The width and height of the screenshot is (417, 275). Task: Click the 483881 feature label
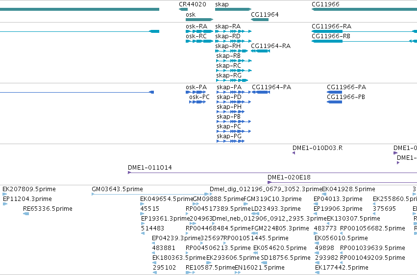(x=164, y=248)
